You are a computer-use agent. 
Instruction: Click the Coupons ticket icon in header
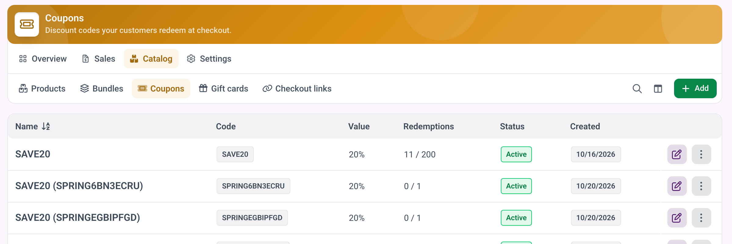pyautogui.click(x=27, y=24)
